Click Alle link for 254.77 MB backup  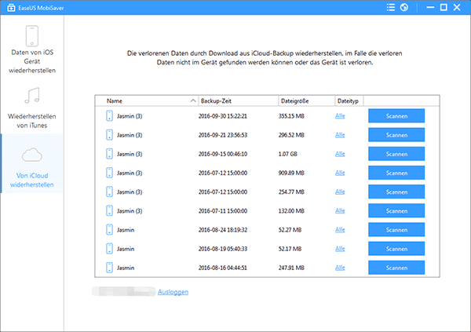(x=340, y=192)
